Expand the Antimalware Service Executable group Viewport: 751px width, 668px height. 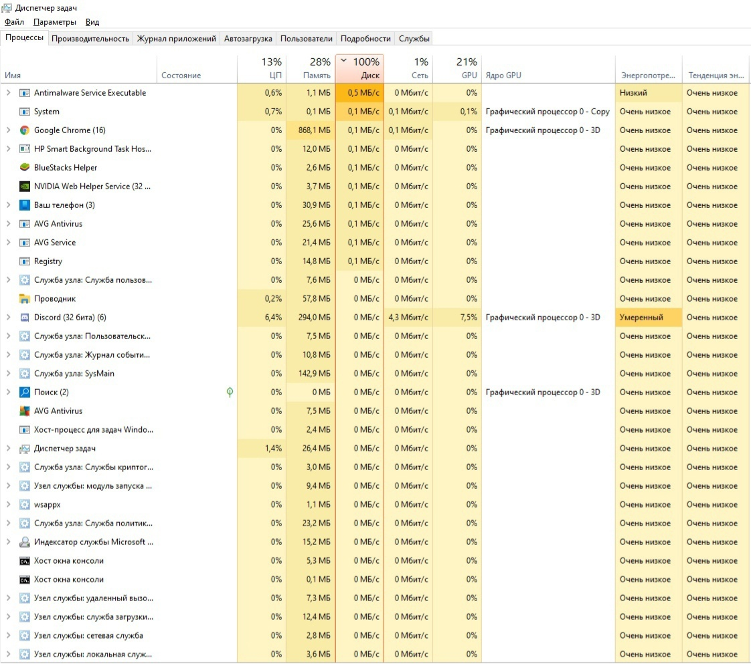(x=8, y=93)
